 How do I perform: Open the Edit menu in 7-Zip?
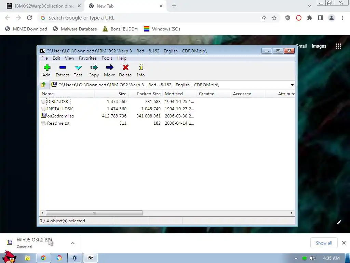56,58
